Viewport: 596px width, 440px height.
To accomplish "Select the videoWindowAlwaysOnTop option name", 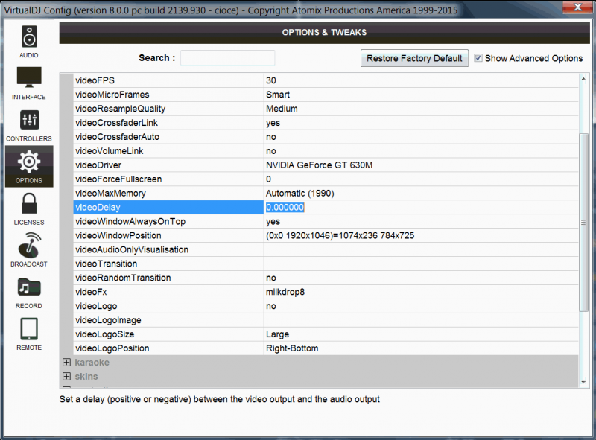I will pos(130,221).
